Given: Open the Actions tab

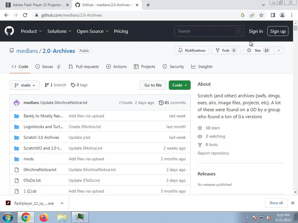Looking at the screenshot, I should [x=116, y=66].
